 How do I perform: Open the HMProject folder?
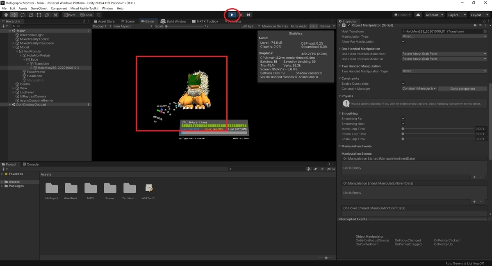[x=52, y=190]
